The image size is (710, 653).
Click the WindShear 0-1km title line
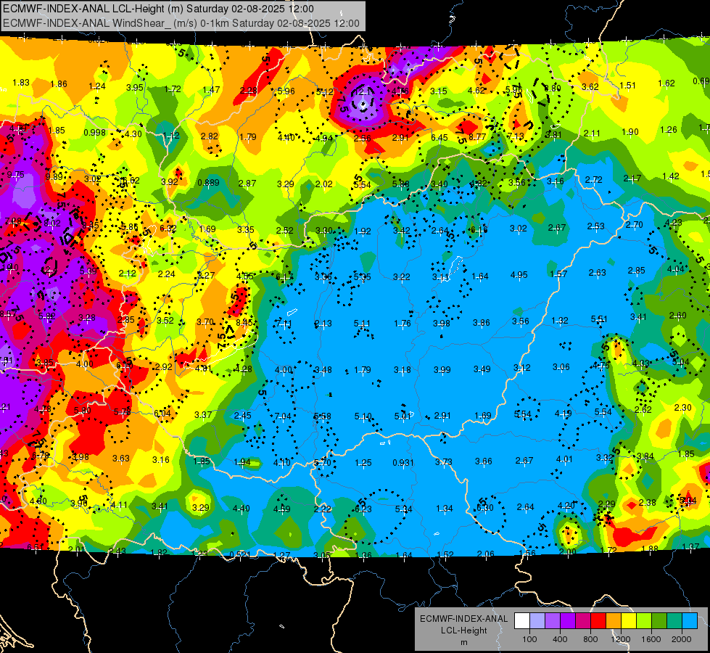coord(181,23)
